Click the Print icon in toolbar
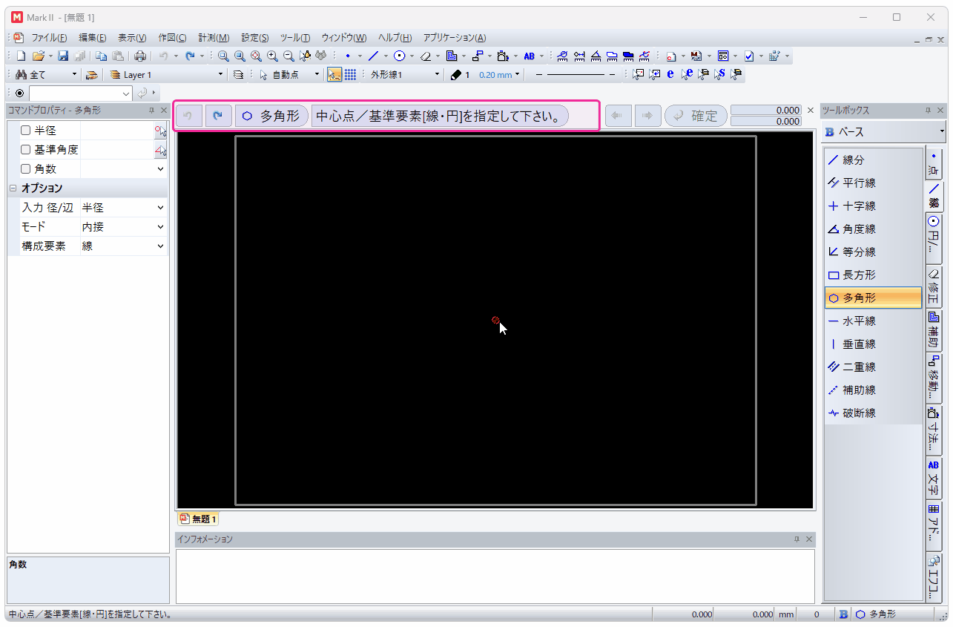The height and width of the screenshot is (627, 953). [x=140, y=56]
